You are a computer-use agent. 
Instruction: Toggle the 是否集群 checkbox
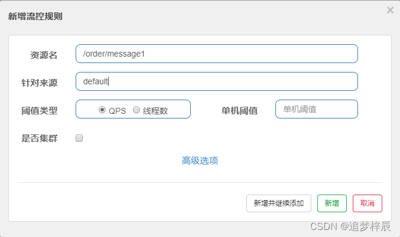(x=79, y=138)
